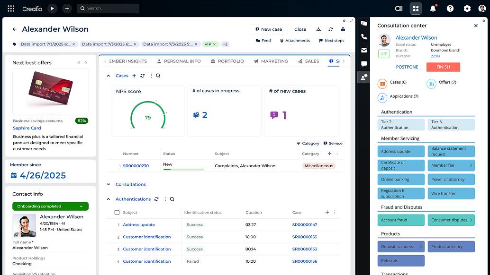Open the phone call panel in communication sidebar
This screenshot has width=490, height=275.
click(363, 36)
